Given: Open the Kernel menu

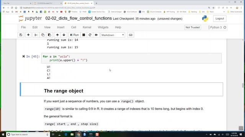Looking at the screenshot, I should (x=87, y=27).
